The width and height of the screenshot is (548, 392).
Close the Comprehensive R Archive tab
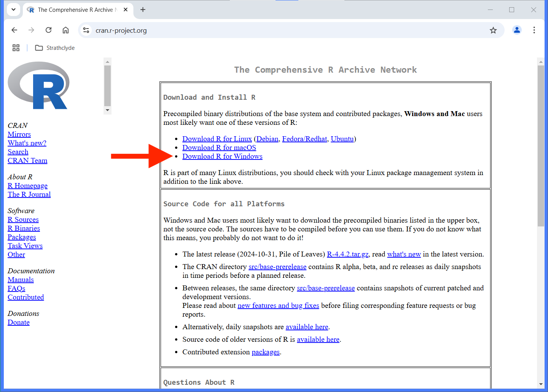tap(126, 10)
